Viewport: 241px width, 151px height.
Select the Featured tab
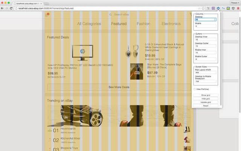coord(119,24)
